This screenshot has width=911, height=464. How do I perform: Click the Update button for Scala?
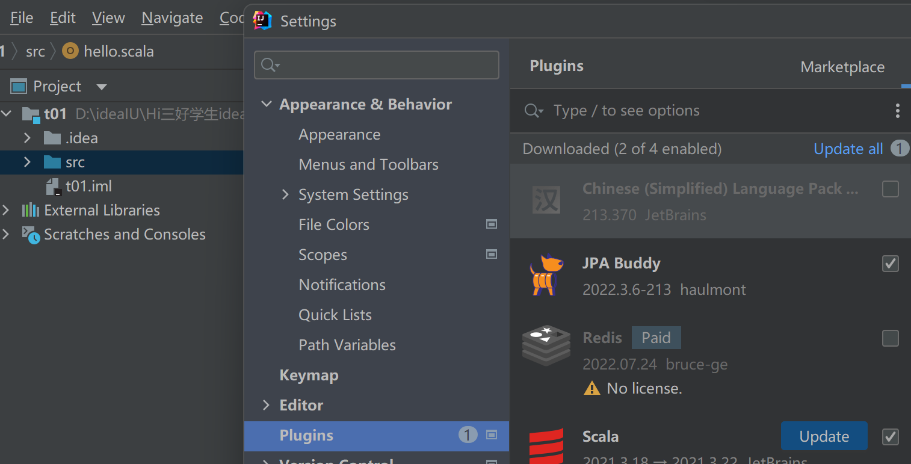click(x=824, y=436)
